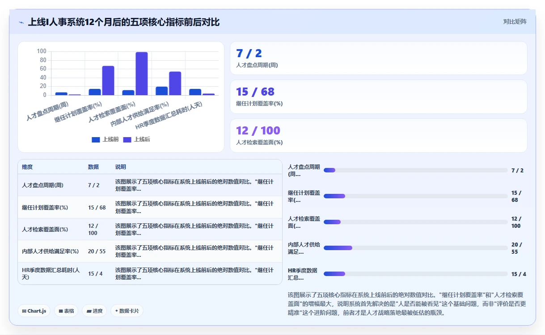The image size is (545, 335).
Task: Click table cell HR季度数据汇总耗时(人天)
Action: pos(51,273)
